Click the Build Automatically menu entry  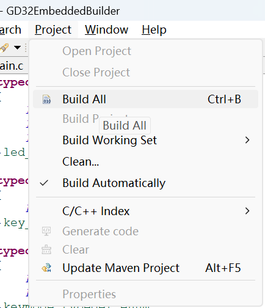tap(145, 183)
